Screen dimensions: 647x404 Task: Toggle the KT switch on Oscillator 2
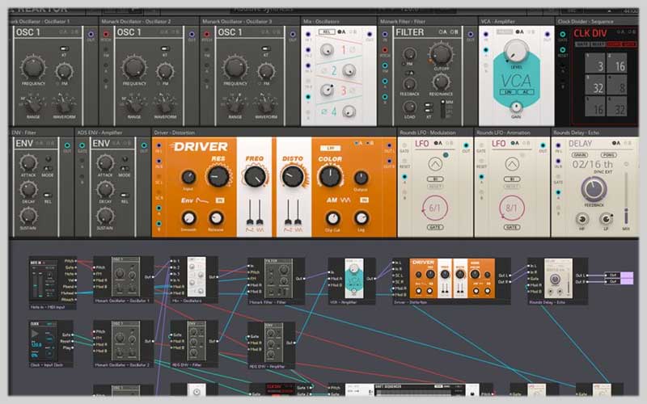165,48
